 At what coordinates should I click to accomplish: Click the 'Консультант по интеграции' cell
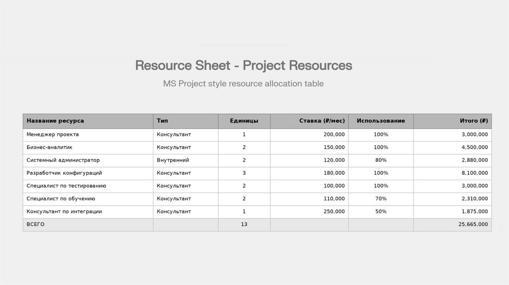(x=64, y=212)
